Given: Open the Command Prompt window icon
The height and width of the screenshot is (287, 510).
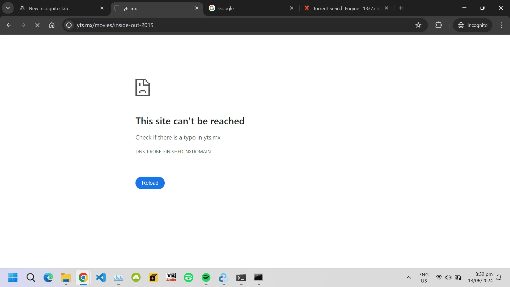Looking at the screenshot, I should point(259,278).
